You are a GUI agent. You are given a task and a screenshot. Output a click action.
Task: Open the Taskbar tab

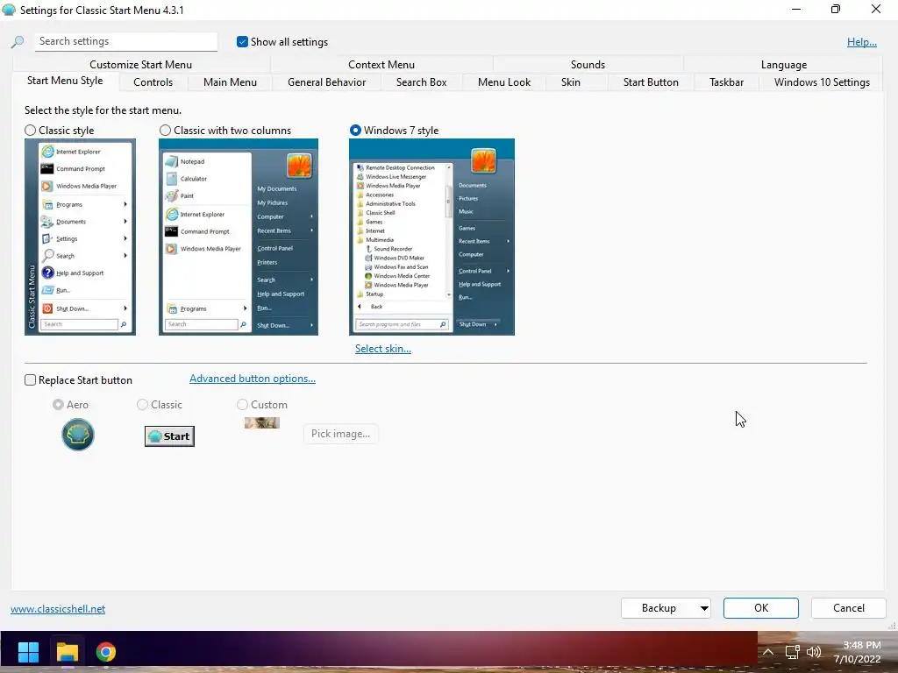[726, 82]
